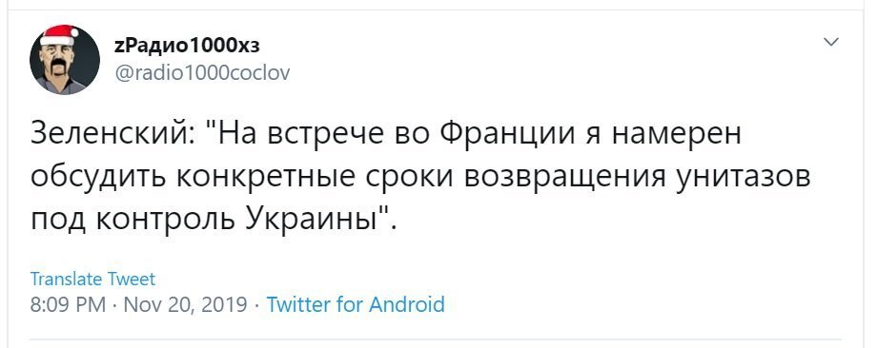Visit the @radio1000coclov handle link
The width and height of the screenshot is (877, 348).
[202, 73]
